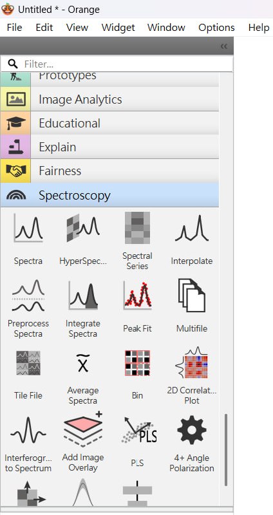Screen dimensions: 273x515
Task: Collapse the Spectroscopy category
Action: pyautogui.click(x=109, y=195)
